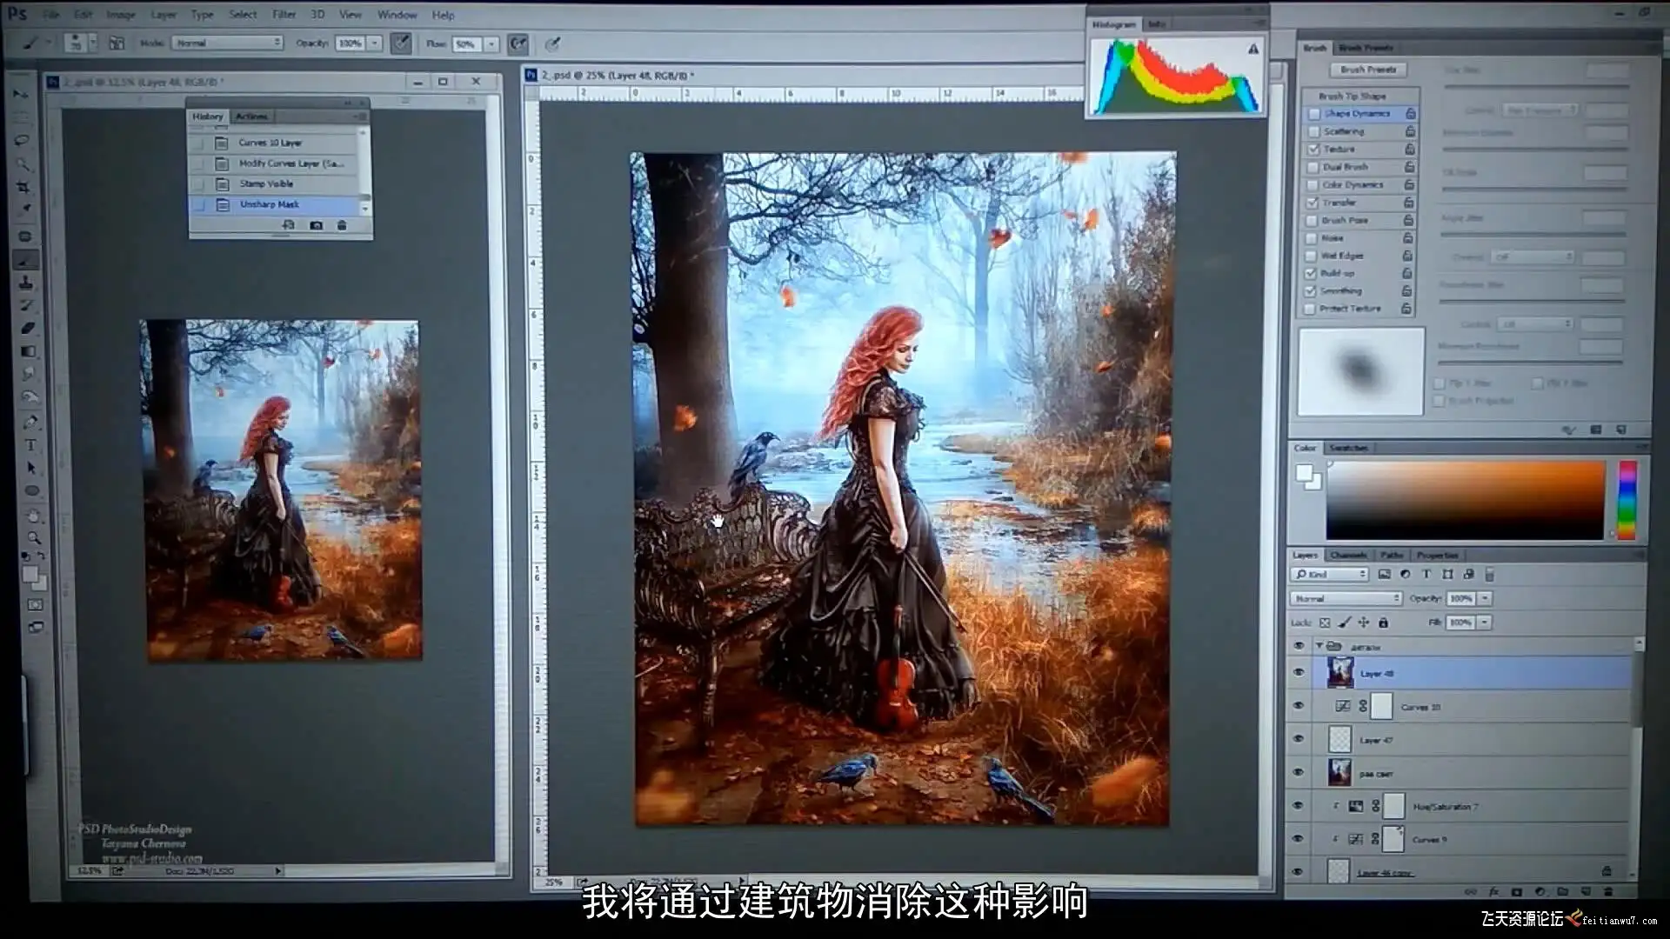Select the Eraser tool
This screenshot has height=939, width=1670.
point(27,328)
